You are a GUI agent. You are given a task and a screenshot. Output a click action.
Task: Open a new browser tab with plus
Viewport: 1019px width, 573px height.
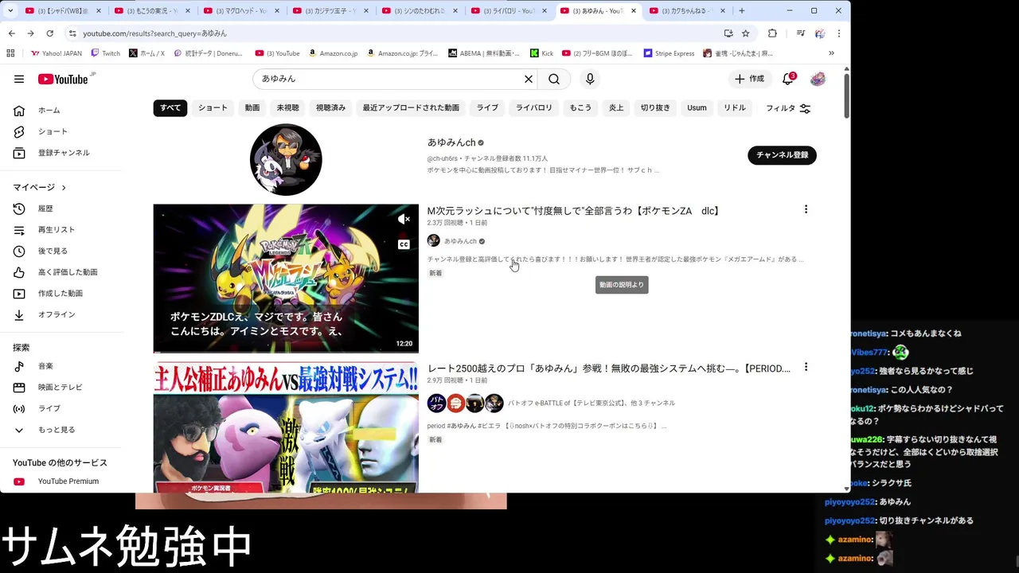point(741,11)
